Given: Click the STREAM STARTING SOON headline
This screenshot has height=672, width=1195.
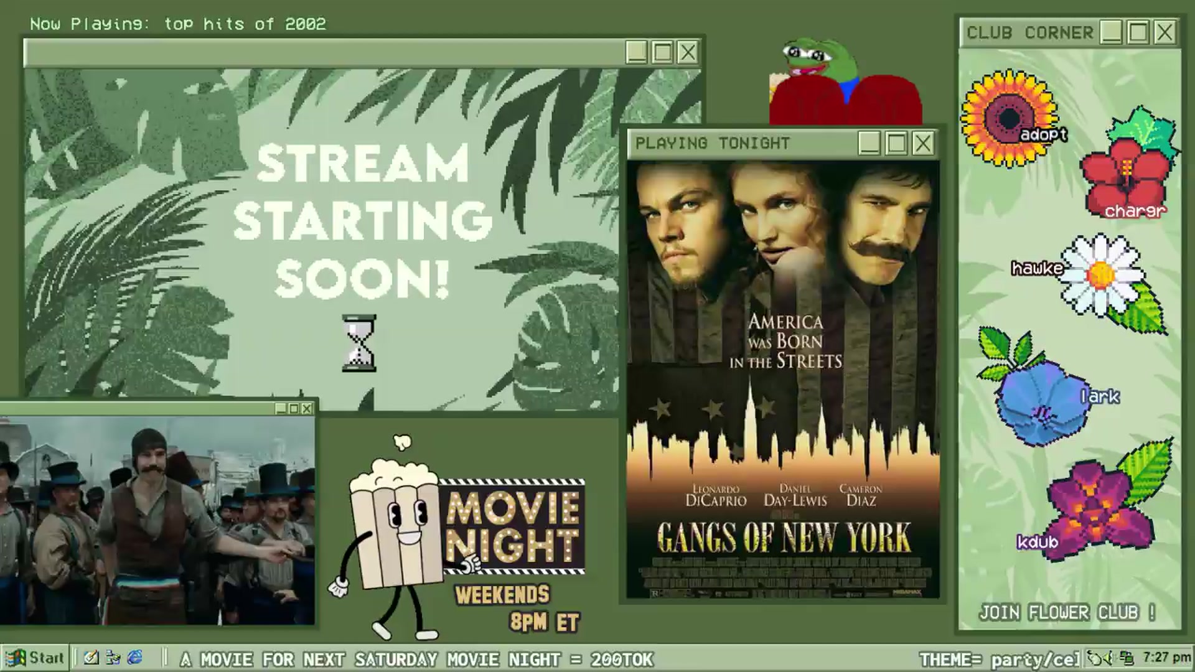Looking at the screenshot, I should 362,221.
